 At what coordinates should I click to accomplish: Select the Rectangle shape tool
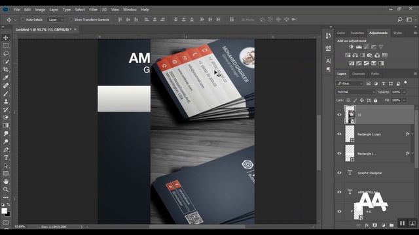coord(6,174)
